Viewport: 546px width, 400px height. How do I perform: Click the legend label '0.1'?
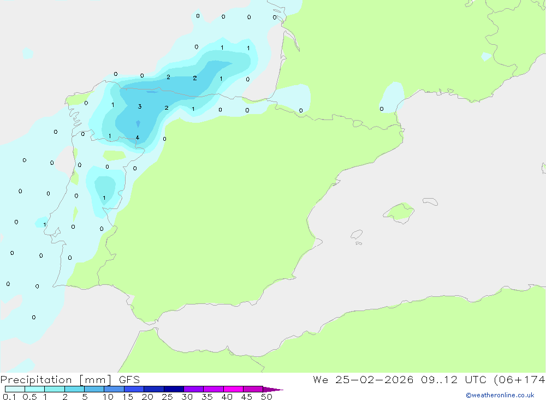[x=9, y=397]
